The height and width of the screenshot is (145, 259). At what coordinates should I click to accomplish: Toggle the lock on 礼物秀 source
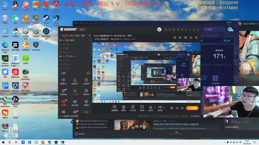64,40
